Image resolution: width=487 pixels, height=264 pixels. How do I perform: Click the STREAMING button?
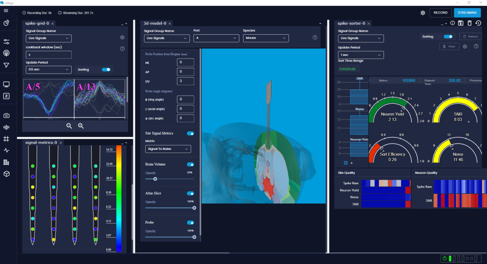[467, 13]
